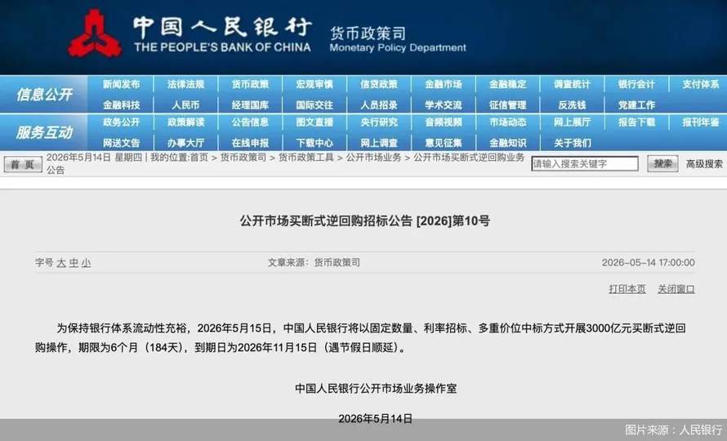727x441 pixels.
Task: Open the 宏观审慎 menu item
Action: [314, 84]
